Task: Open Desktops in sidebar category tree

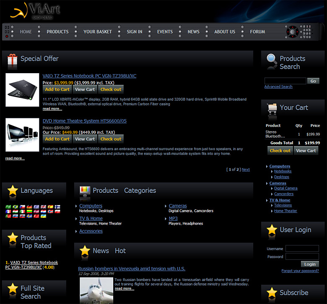Action: (282, 177)
